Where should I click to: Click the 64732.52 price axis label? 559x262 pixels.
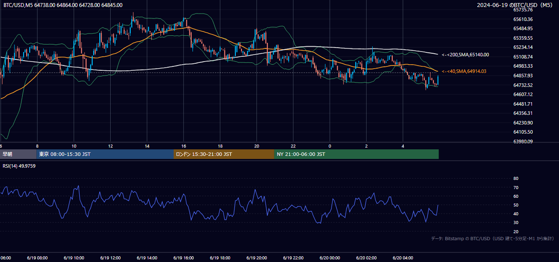523,85
